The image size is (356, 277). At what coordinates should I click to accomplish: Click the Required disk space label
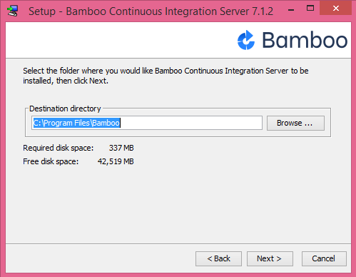click(x=59, y=148)
